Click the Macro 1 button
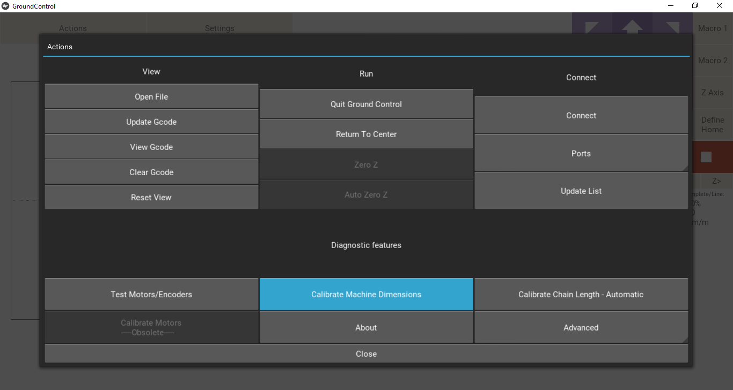Viewport: 733px width, 390px height. pyautogui.click(x=713, y=28)
